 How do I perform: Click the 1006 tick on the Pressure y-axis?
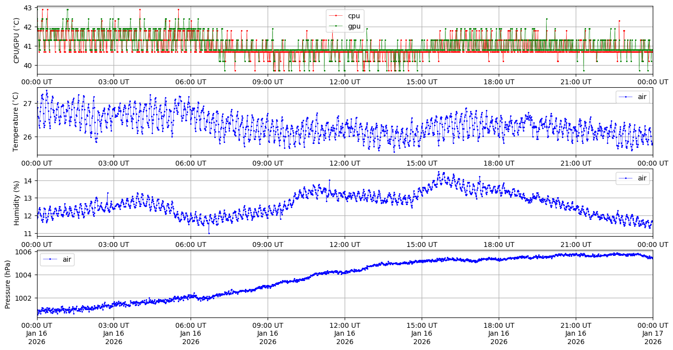point(26,252)
